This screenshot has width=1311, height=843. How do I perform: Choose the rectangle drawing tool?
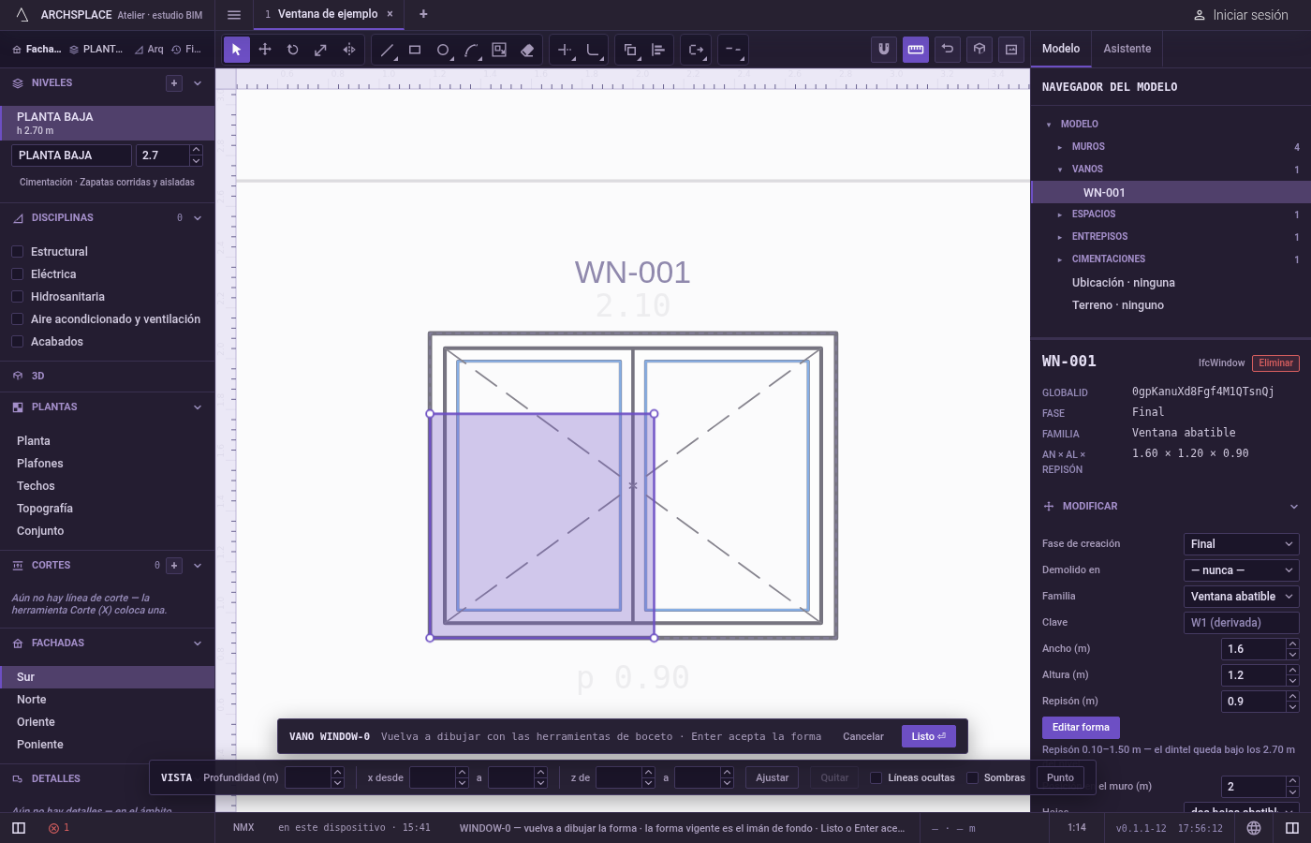[415, 50]
